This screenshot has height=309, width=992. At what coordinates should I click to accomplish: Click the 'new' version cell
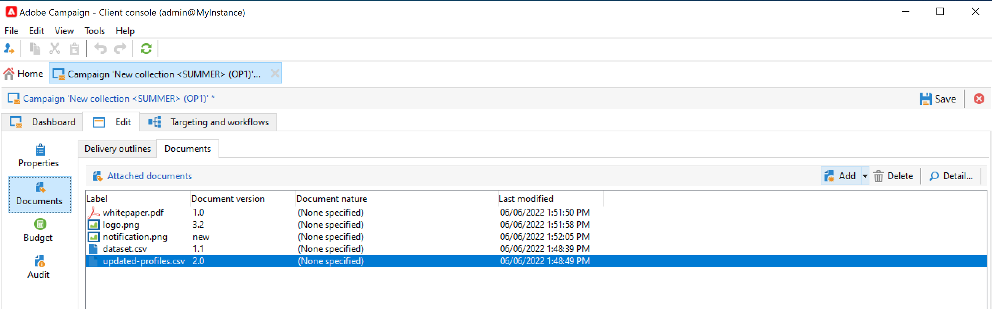(x=201, y=237)
